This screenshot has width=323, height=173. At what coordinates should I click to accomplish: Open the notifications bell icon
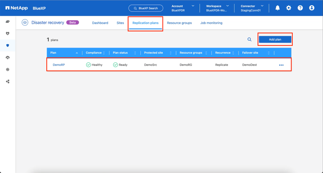point(277,8)
